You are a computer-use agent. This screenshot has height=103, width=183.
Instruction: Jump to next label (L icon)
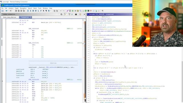click(x=38, y=11)
